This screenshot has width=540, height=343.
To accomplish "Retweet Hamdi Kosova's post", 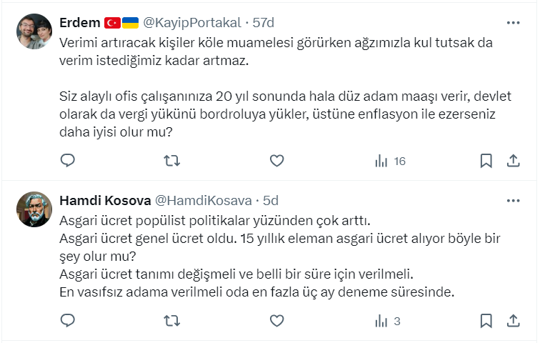I will click(x=172, y=320).
